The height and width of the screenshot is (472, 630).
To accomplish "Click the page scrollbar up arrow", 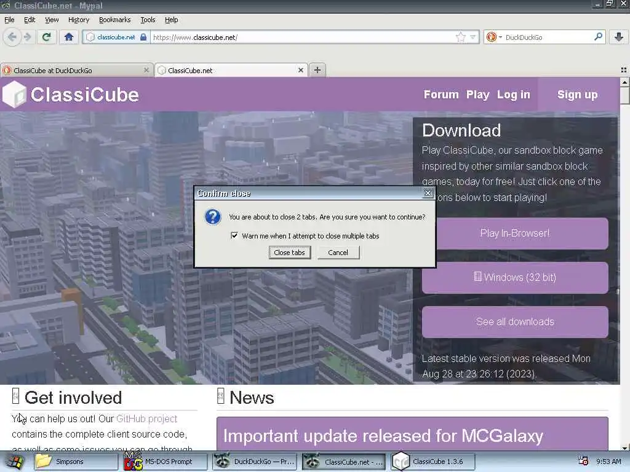I will 624,82.
